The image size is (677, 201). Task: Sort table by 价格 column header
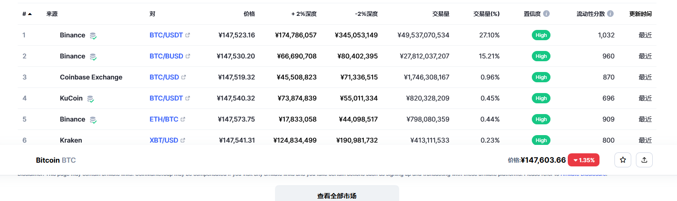(x=249, y=14)
